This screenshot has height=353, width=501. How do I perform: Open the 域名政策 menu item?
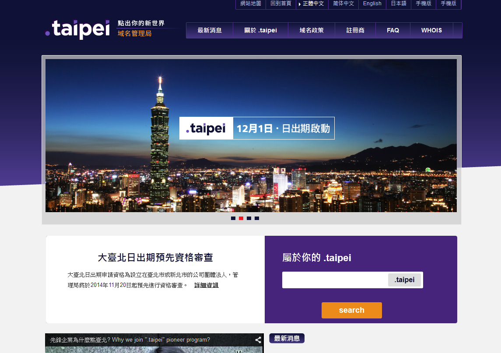(312, 30)
